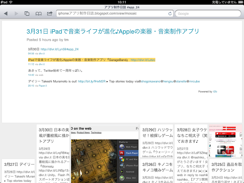Tap the Safari back arrow
244x183 pixels.
pos(6,14)
